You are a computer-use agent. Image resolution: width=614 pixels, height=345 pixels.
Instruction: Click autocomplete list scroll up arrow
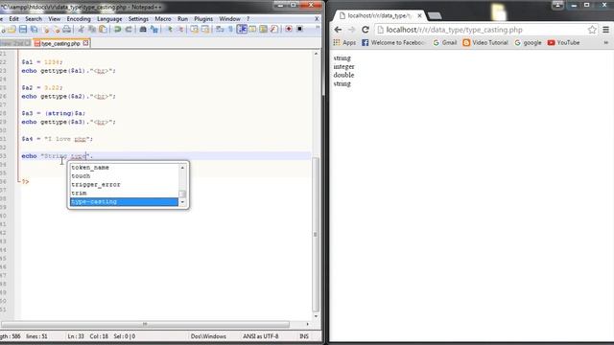(x=182, y=168)
